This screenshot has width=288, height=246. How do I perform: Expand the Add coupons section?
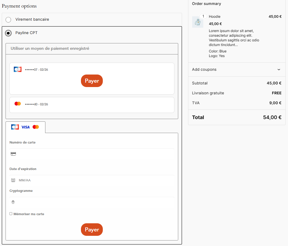click(236, 70)
